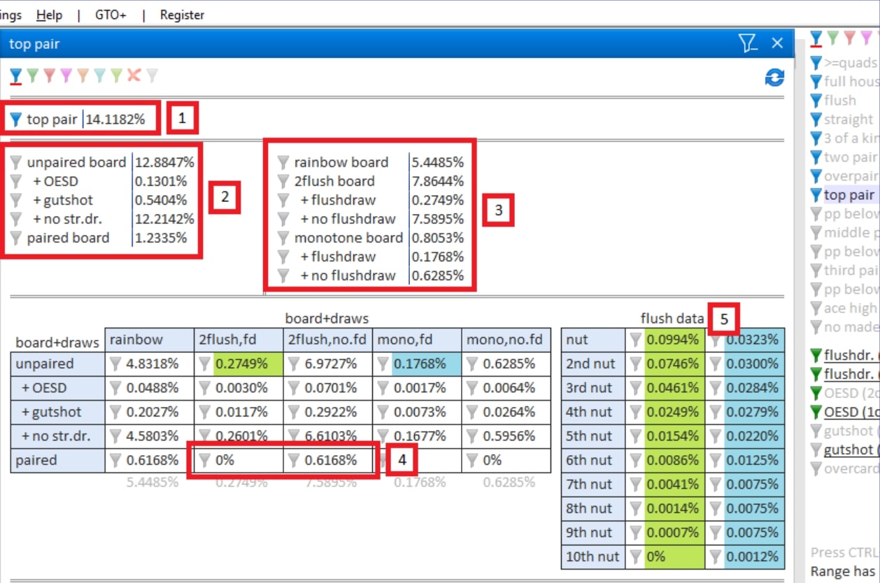The width and height of the screenshot is (880, 583).
Task: Click the red X remove-filter icon
Action: pyautogui.click(x=134, y=75)
